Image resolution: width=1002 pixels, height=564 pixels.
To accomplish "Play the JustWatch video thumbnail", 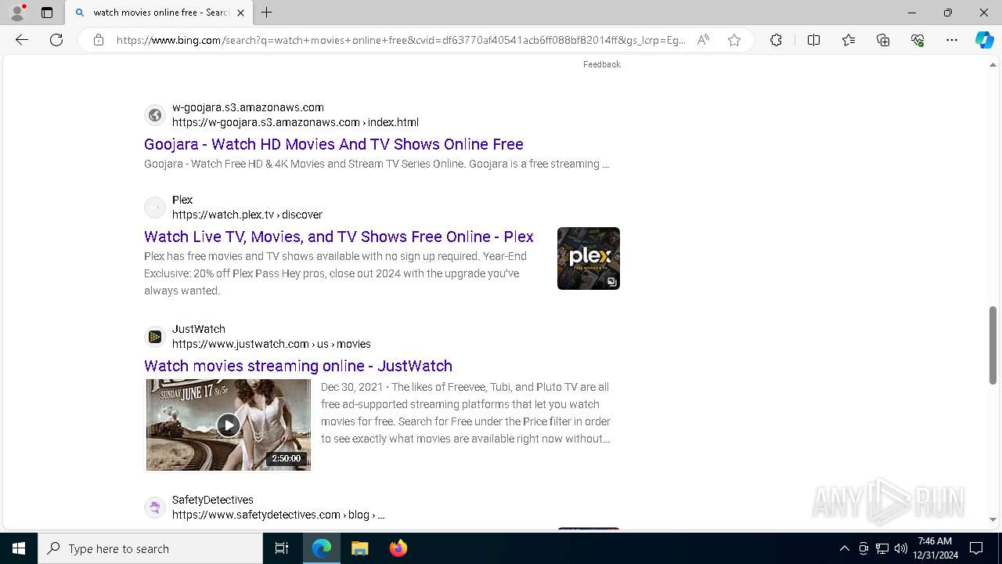I will [x=228, y=425].
